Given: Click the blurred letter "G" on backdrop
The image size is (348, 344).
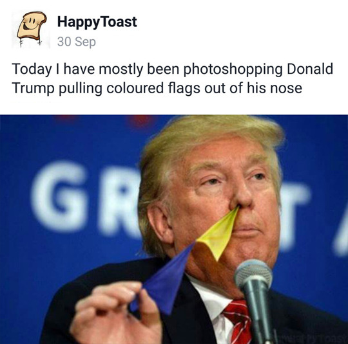Looking at the screenshot, I should pos(59,196).
